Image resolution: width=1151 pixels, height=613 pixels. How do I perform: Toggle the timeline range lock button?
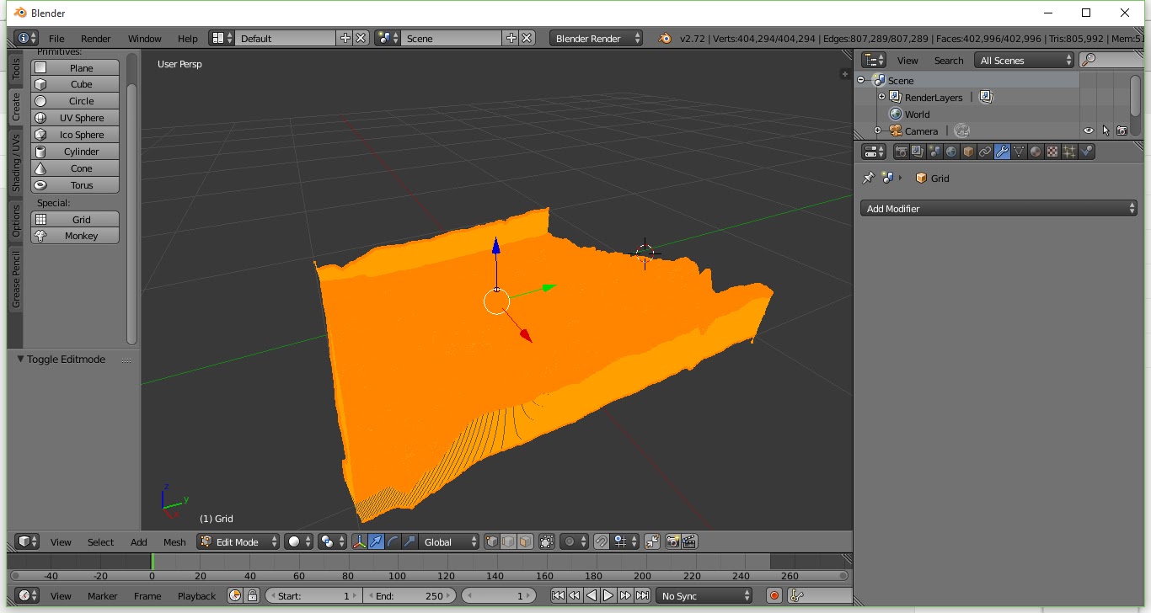tap(251, 595)
